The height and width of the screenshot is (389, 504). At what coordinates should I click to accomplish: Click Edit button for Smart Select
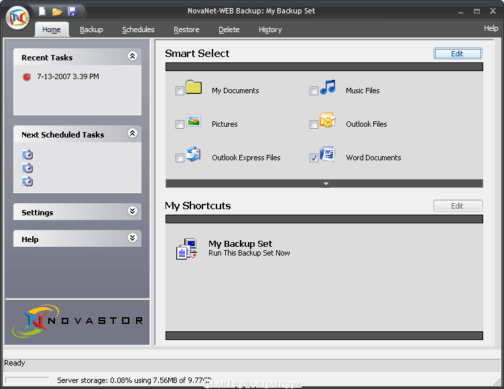pos(458,54)
